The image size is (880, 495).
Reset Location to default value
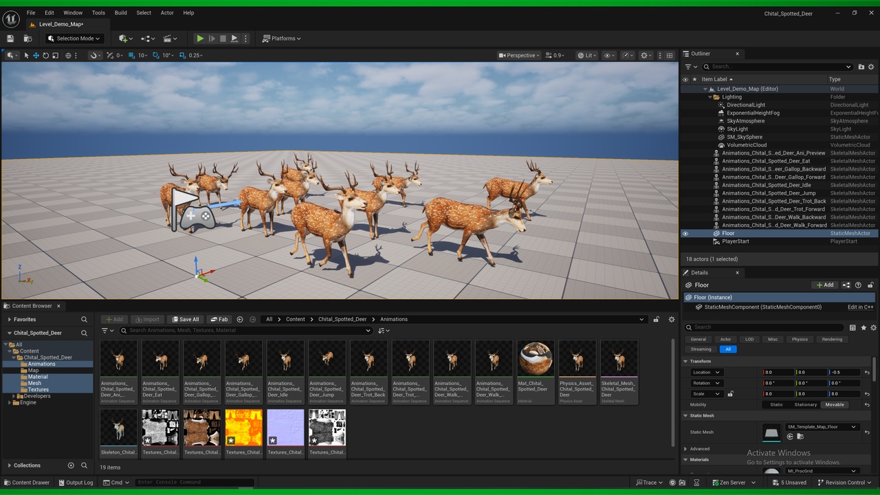pyautogui.click(x=867, y=372)
